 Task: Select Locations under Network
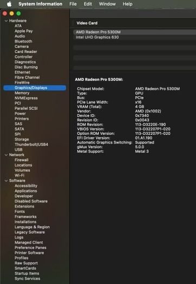[23, 165]
